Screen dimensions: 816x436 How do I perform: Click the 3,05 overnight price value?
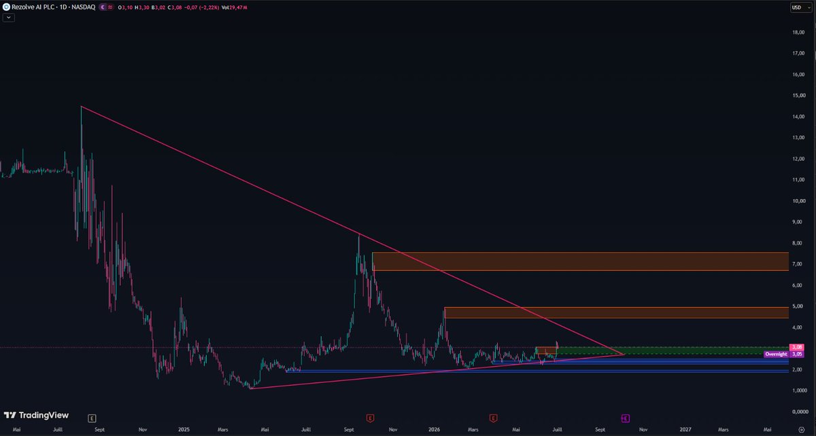tap(797, 354)
